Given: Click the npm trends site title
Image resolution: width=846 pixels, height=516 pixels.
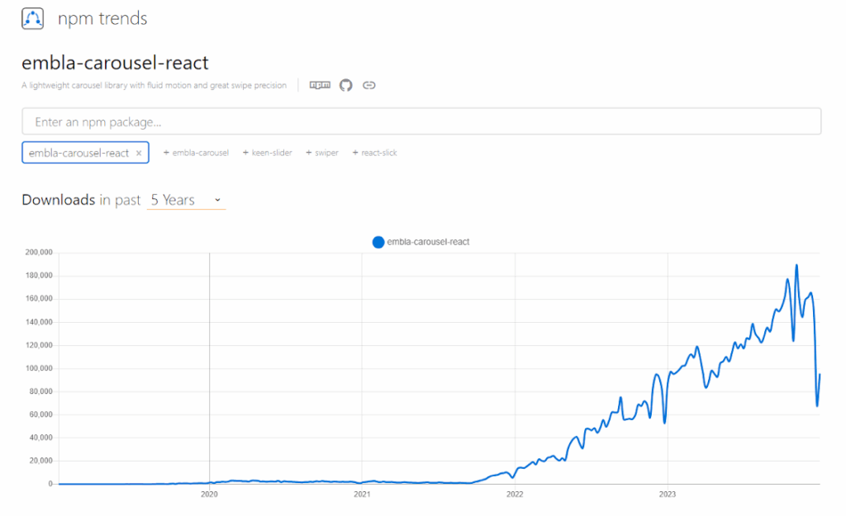Looking at the screenshot, I should 102,18.
